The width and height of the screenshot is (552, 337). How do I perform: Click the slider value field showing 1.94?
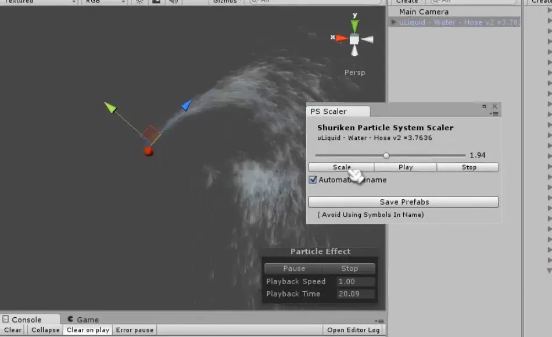(x=478, y=155)
